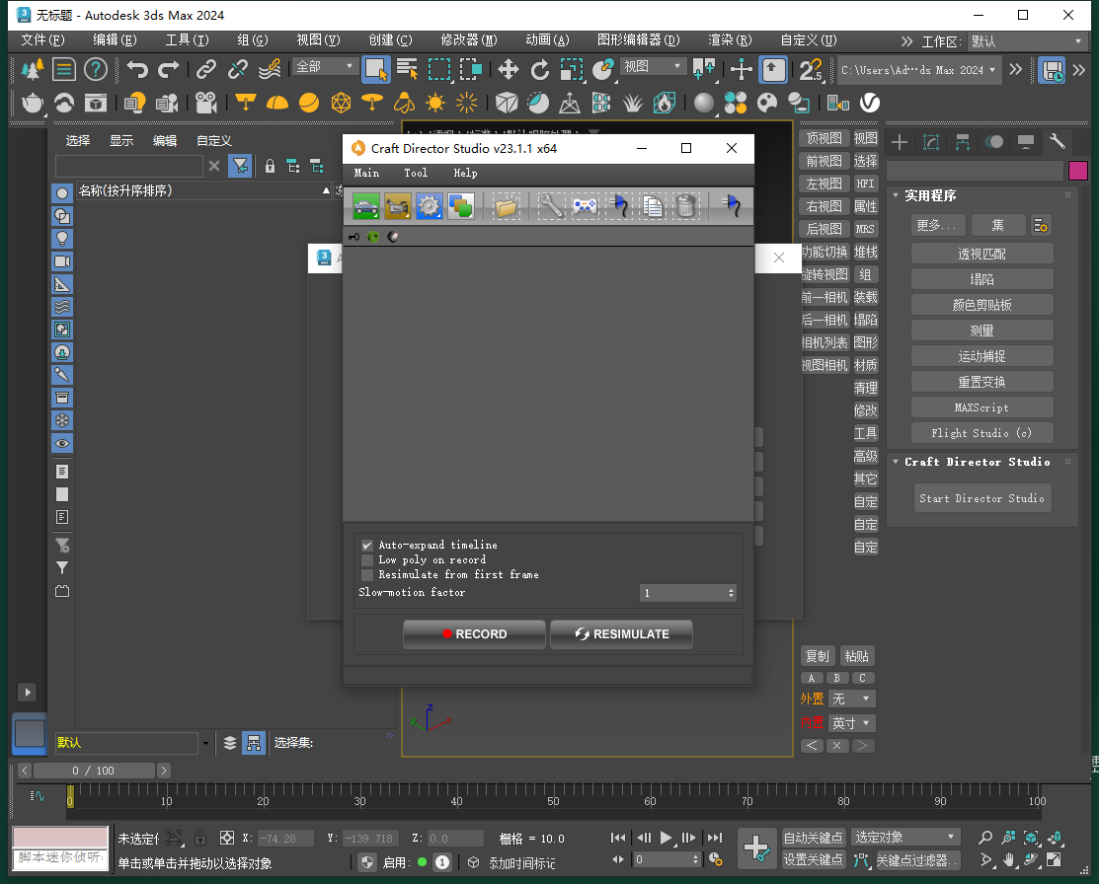Click the RECORD button
The height and width of the screenshot is (884, 1099).
[x=474, y=634]
